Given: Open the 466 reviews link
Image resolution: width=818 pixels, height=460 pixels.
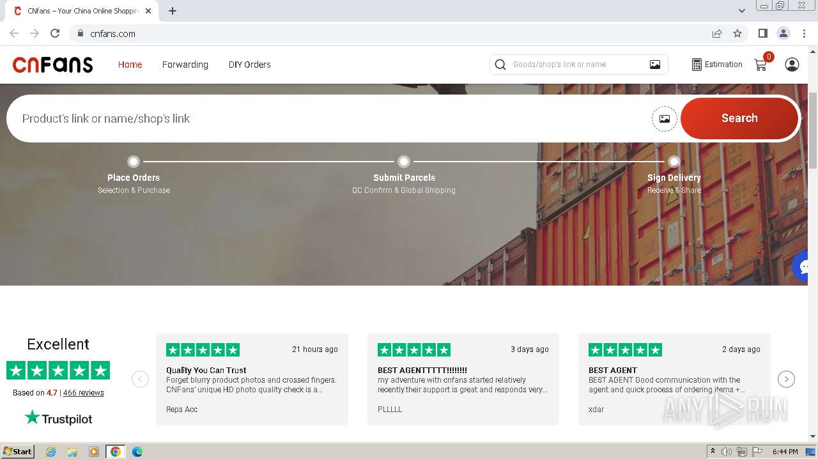Looking at the screenshot, I should tap(83, 393).
